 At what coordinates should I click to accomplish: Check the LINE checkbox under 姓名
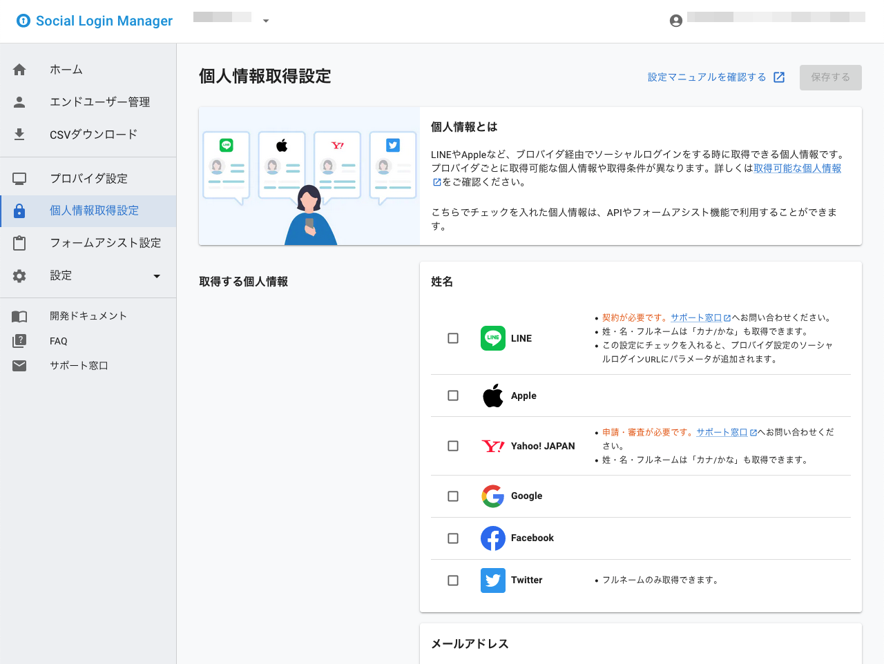pyautogui.click(x=453, y=338)
